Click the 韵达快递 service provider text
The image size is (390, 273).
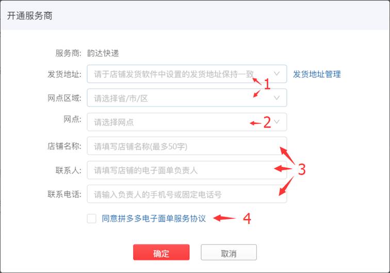[103, 53]
